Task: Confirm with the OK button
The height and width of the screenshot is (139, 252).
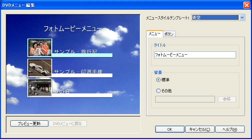Action: click(170, 129)
